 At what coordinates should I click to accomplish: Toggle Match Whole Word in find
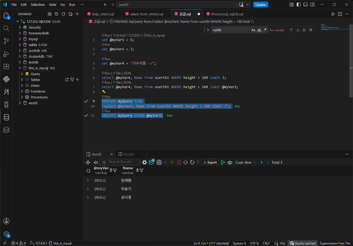259,30
